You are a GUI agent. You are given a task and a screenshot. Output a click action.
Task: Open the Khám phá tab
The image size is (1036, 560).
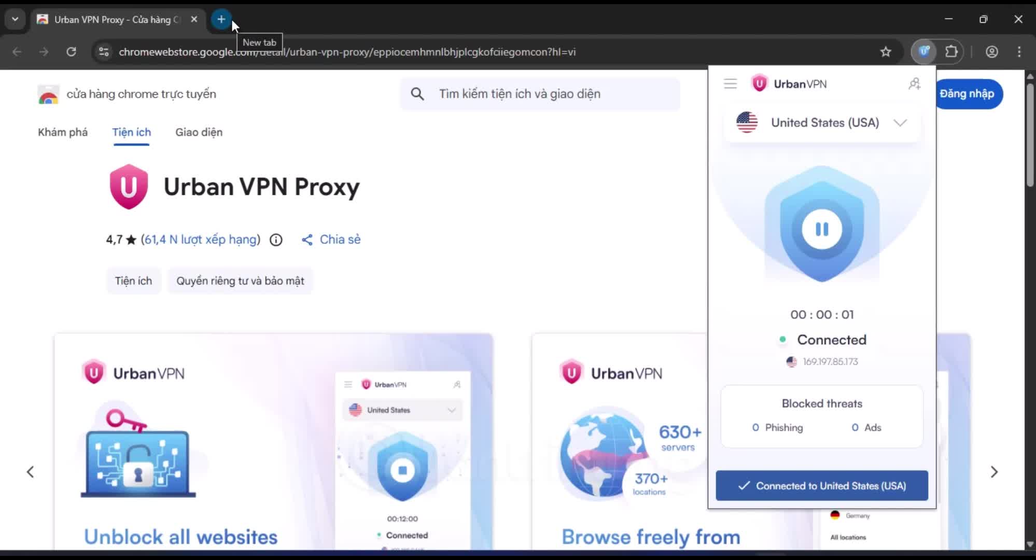coord(63,132)
